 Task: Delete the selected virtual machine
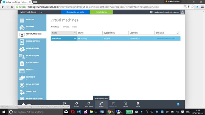pos(138,104)
